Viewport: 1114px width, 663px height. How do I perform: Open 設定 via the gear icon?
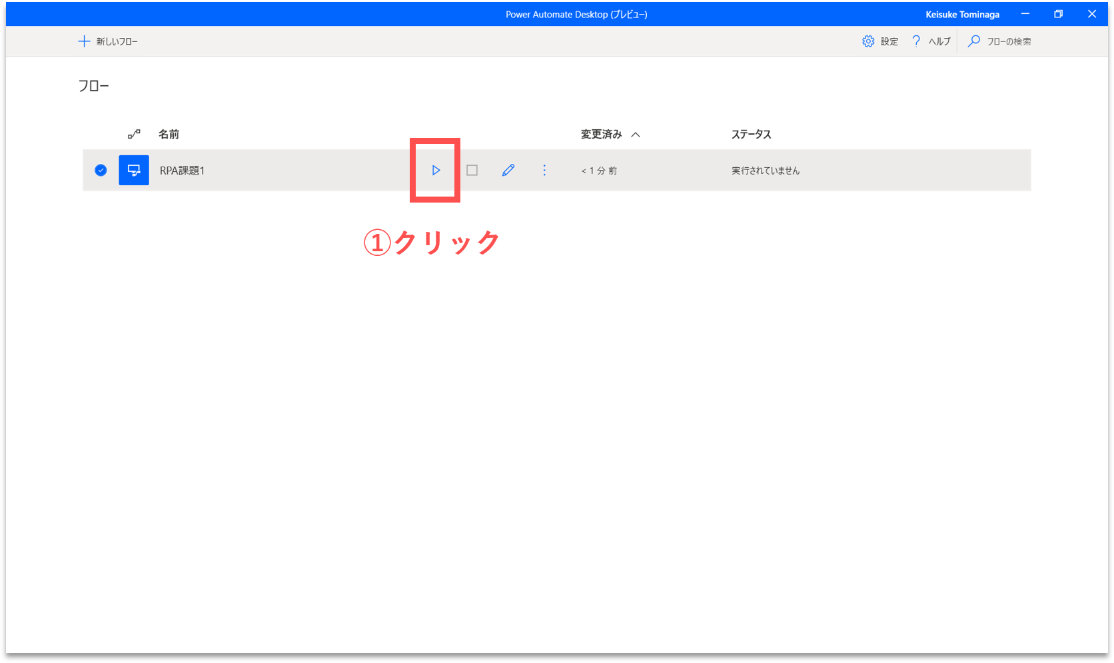868,41
